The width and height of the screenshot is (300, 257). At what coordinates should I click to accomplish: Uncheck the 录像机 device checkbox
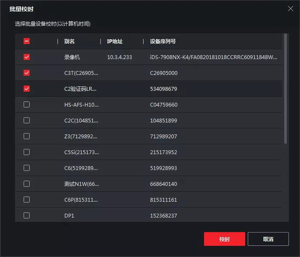(26, 57)
